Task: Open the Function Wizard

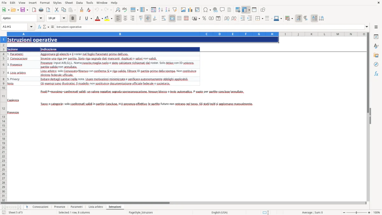Action: [x=40, y=27]
